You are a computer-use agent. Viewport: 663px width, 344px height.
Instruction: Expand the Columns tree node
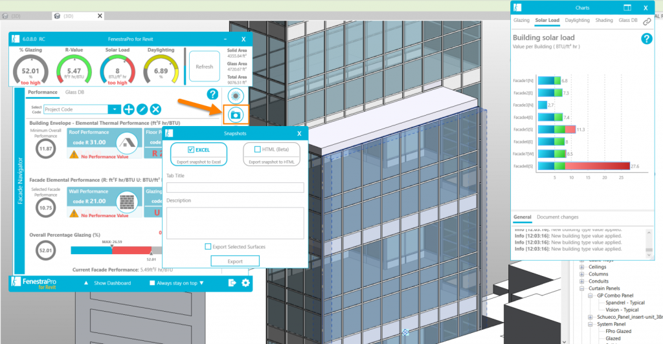[582, 274]
